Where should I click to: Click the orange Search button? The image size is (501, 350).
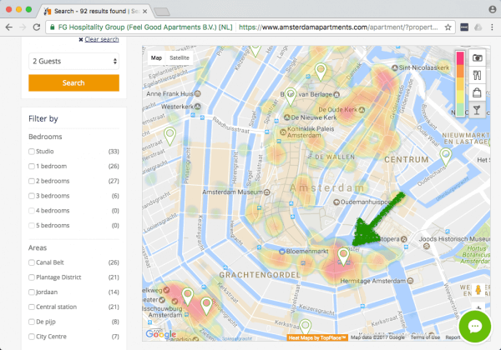73,82
